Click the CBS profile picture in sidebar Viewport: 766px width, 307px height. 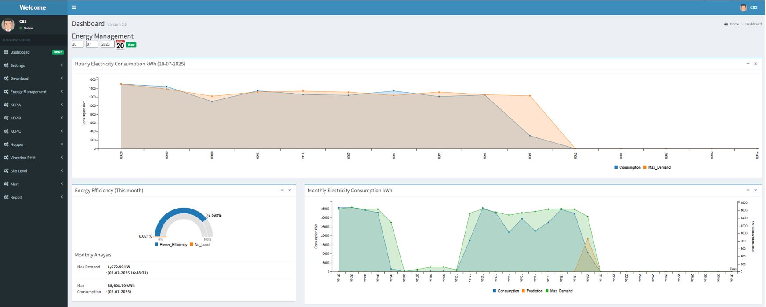point(8,25)
